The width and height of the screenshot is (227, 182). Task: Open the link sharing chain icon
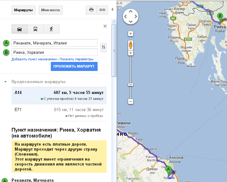coord(102,10)
